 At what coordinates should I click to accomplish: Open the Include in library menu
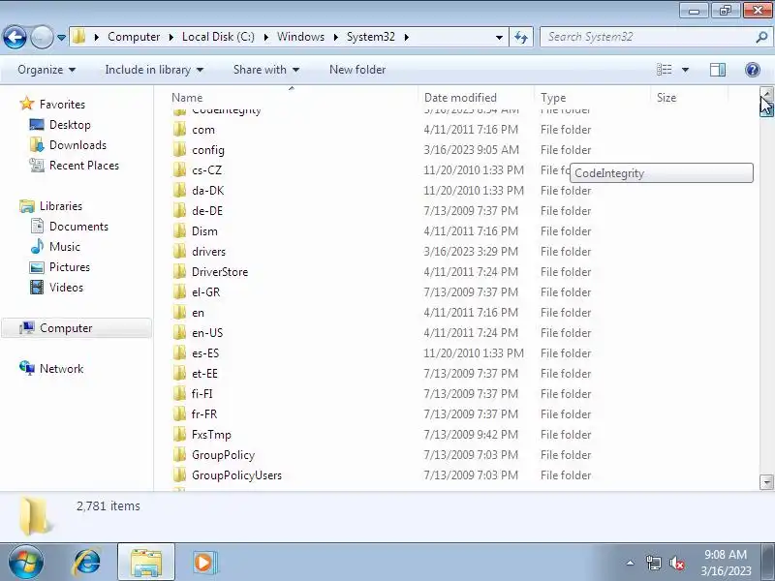pyautogui.click(x=154, y=70)
